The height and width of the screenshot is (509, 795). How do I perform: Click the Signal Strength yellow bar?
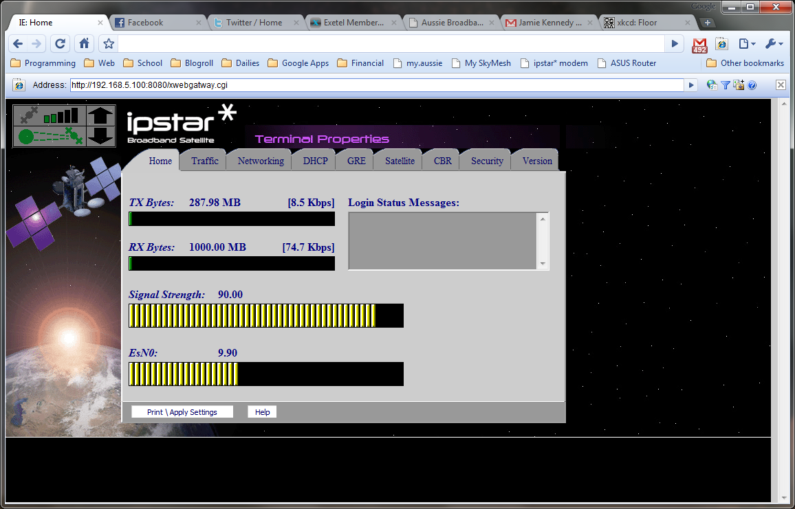266,315
